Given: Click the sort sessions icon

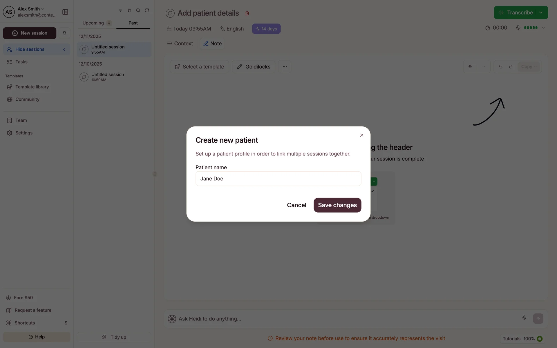Looking at the screenshot, I should 129,10.
